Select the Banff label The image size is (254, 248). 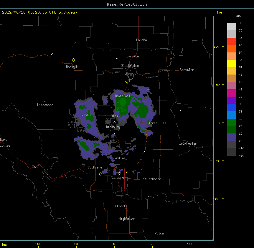pos(37,167)
